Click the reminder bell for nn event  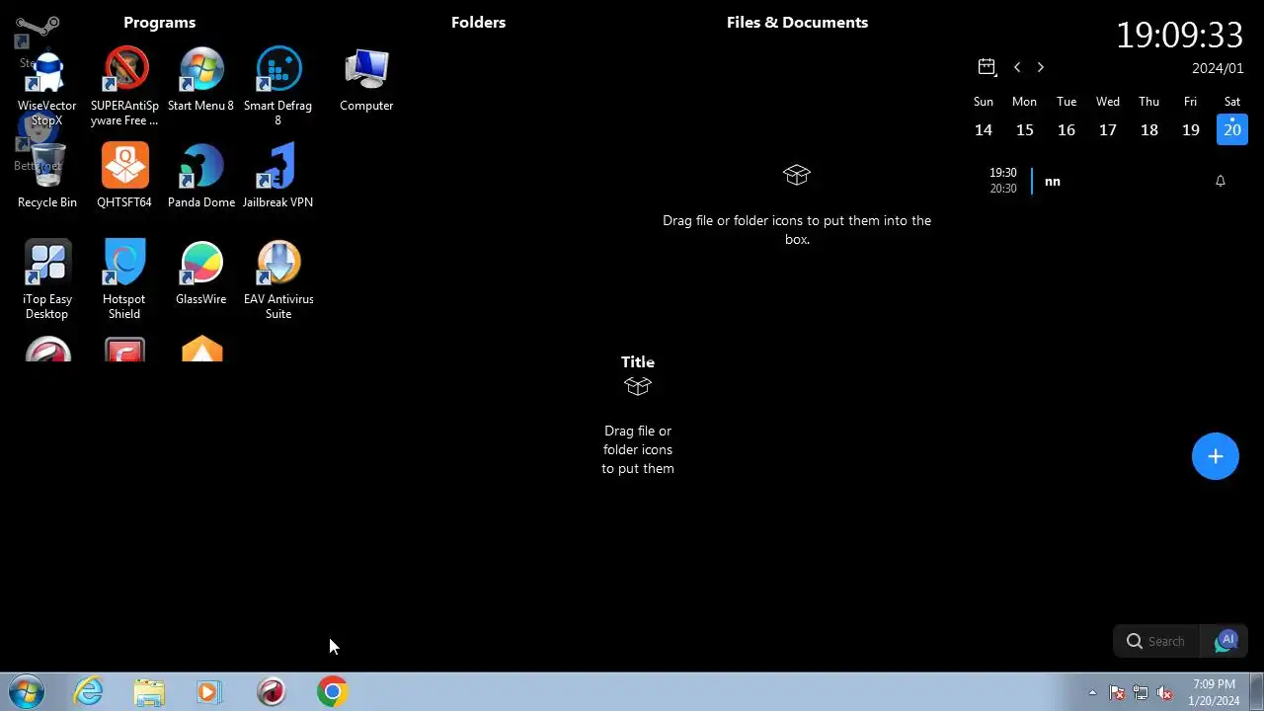tap(1221, 181)
